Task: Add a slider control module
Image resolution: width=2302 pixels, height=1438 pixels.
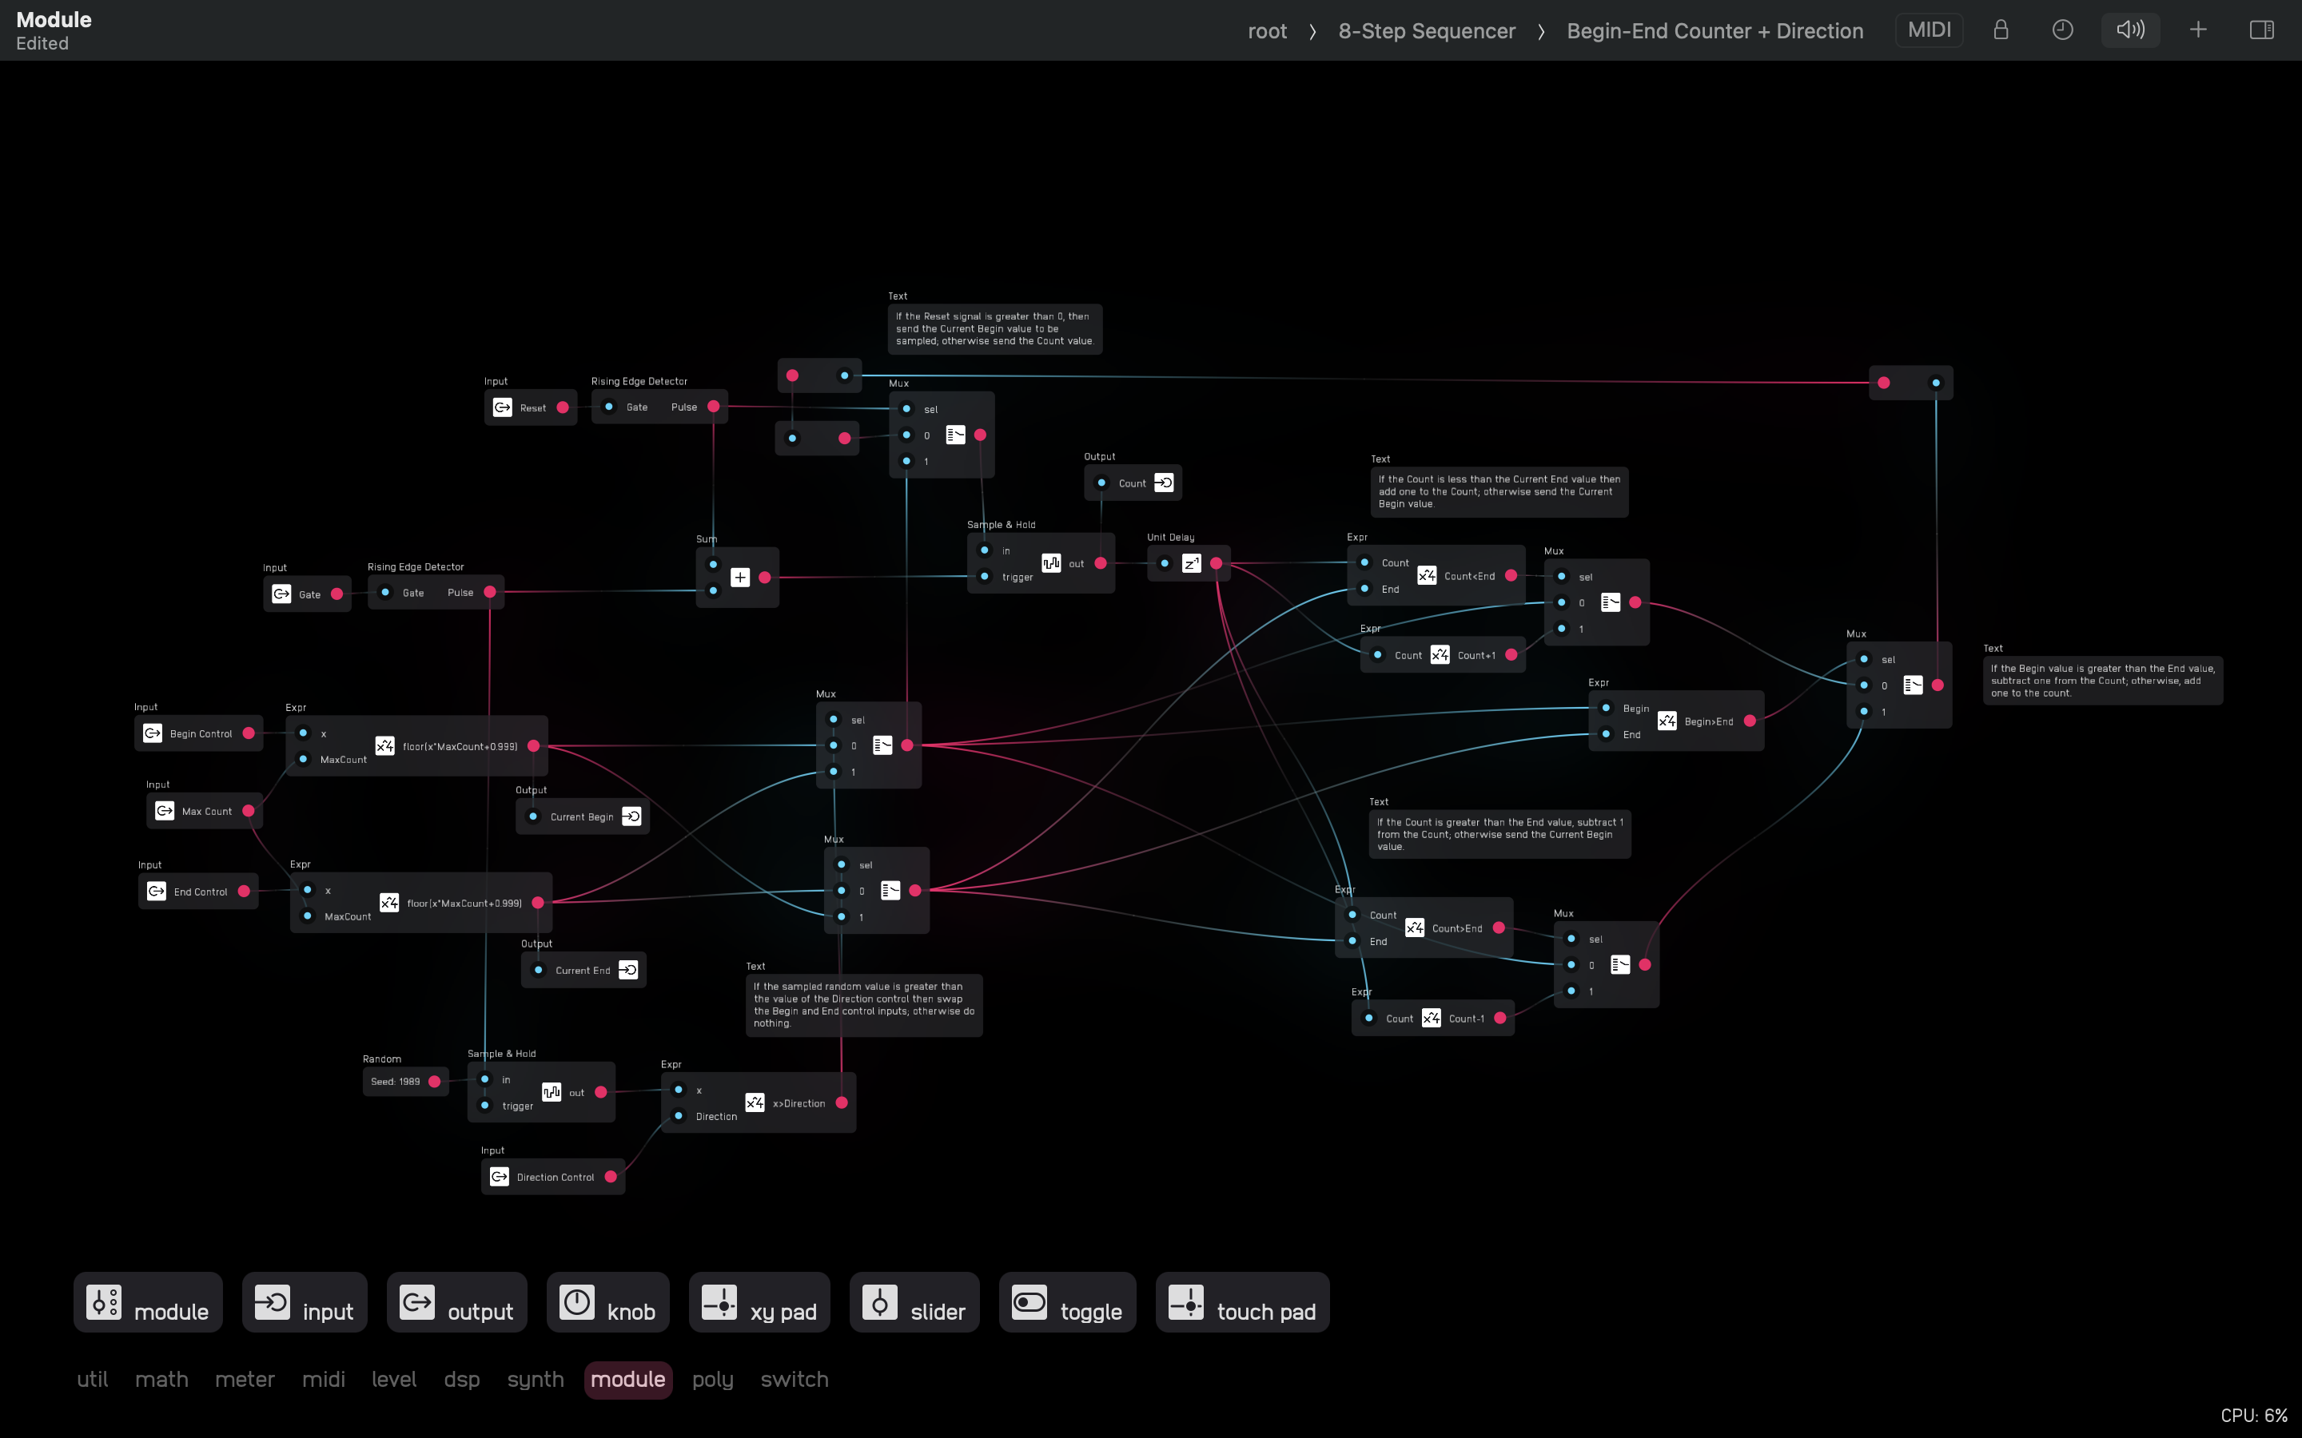Action: [914, 1303]
